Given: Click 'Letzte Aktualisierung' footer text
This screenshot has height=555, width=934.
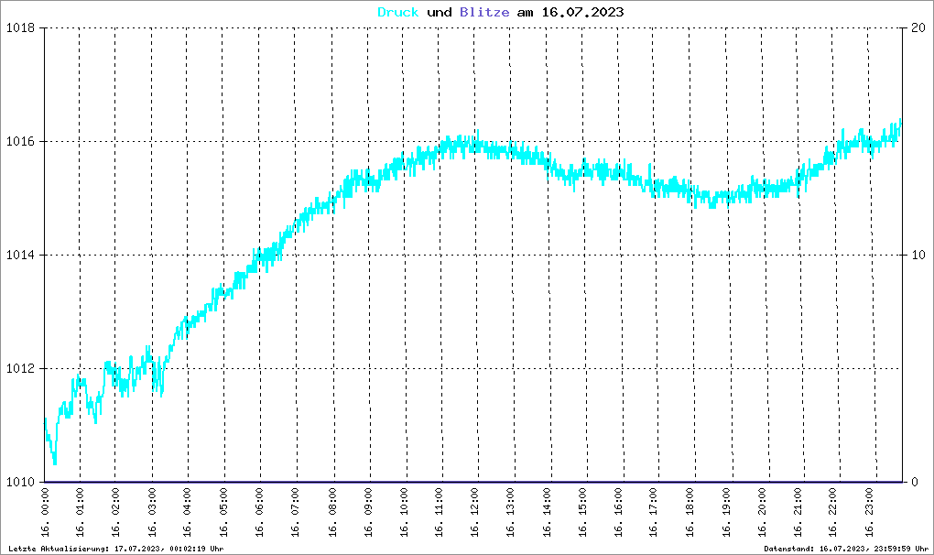Looking at the screenshot, I should tap(116, 549).
